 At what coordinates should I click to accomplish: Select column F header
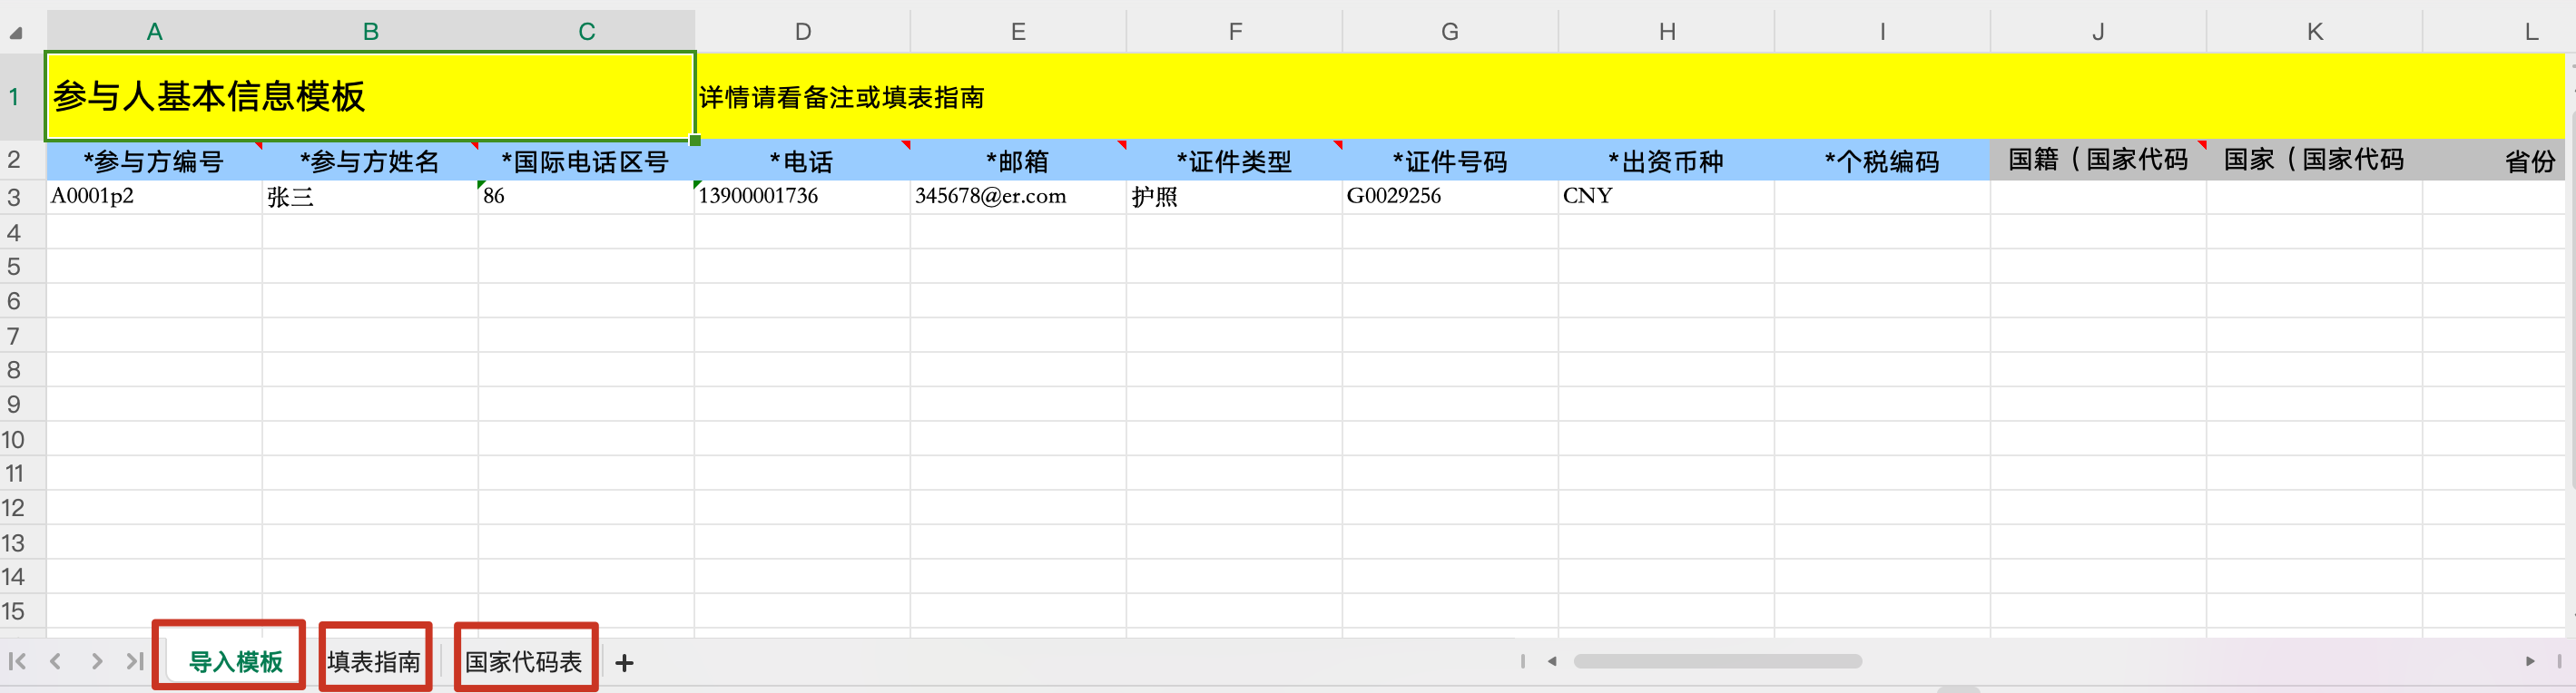pos(1234,31)
